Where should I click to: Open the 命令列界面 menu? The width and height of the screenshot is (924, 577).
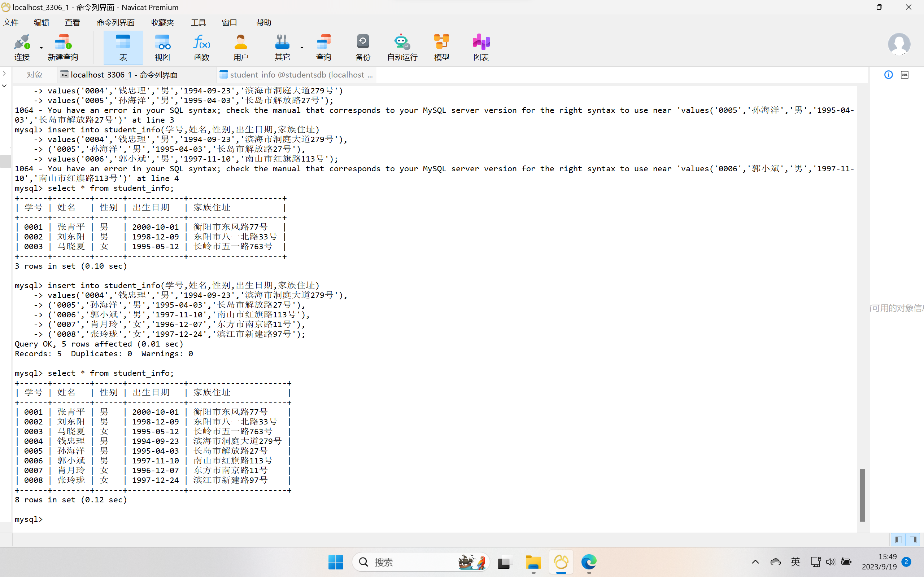[115, 22]
